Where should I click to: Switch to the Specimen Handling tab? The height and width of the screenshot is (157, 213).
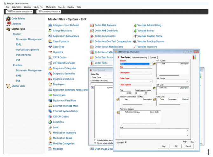(140, 57)
